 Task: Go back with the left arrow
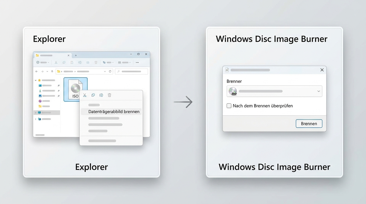36,71
